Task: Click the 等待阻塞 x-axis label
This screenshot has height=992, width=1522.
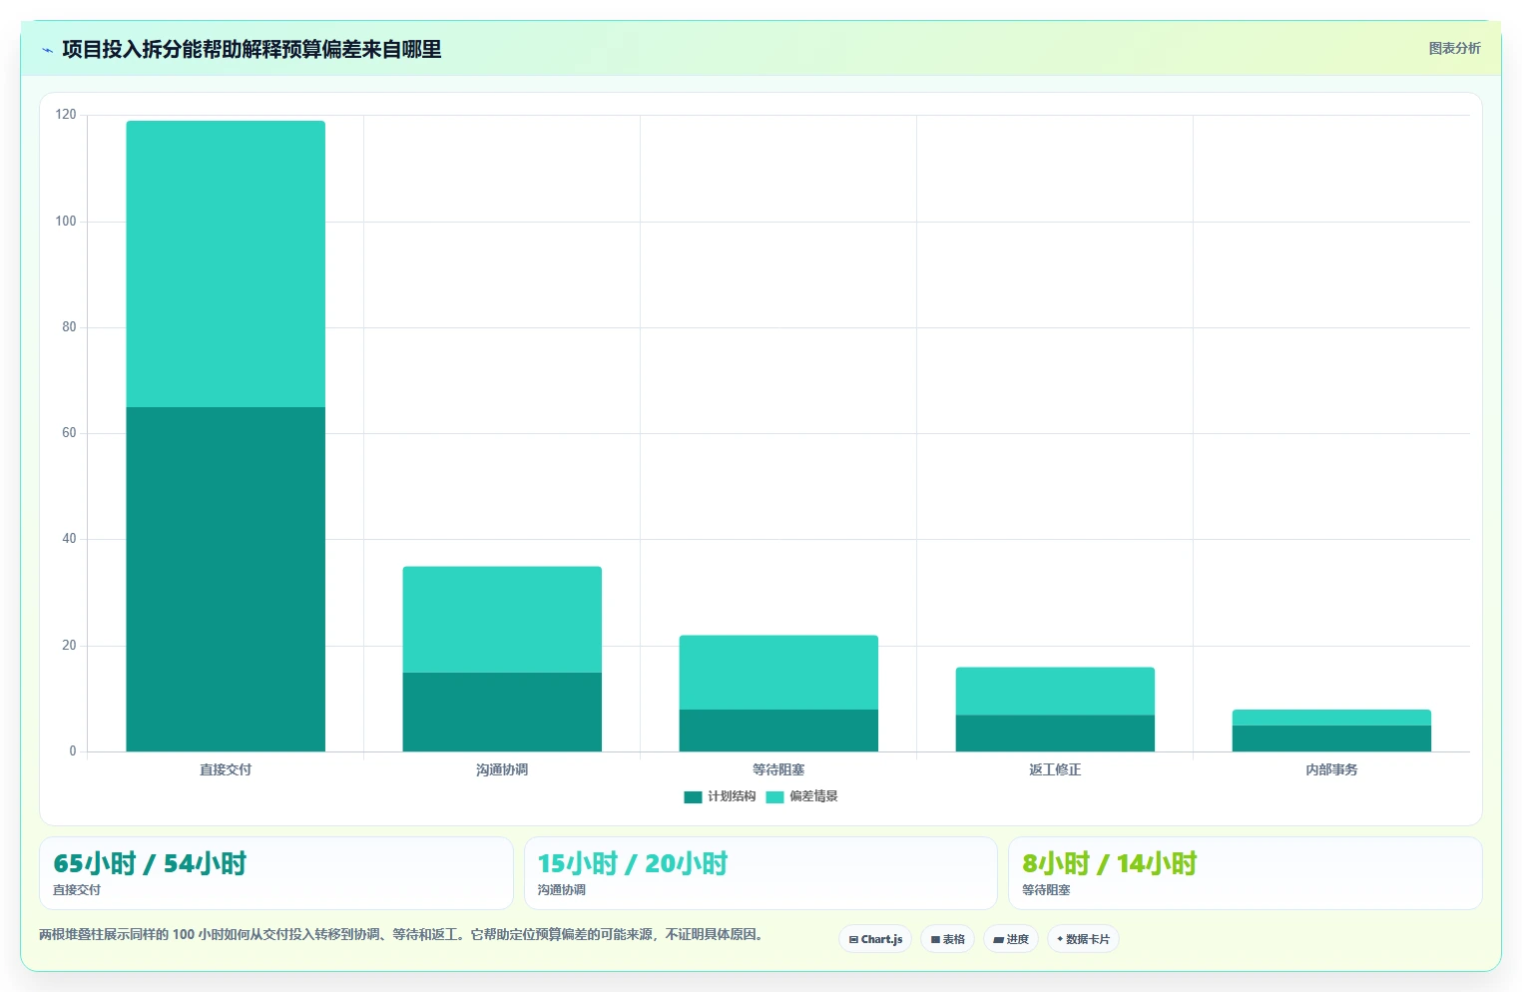Action: click(x=778, y=769)
